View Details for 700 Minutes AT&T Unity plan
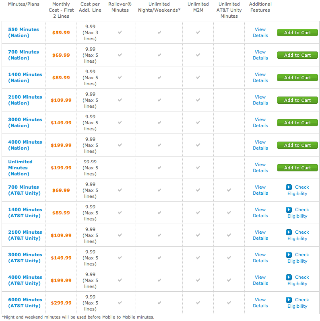 click(x=260, y=190)
